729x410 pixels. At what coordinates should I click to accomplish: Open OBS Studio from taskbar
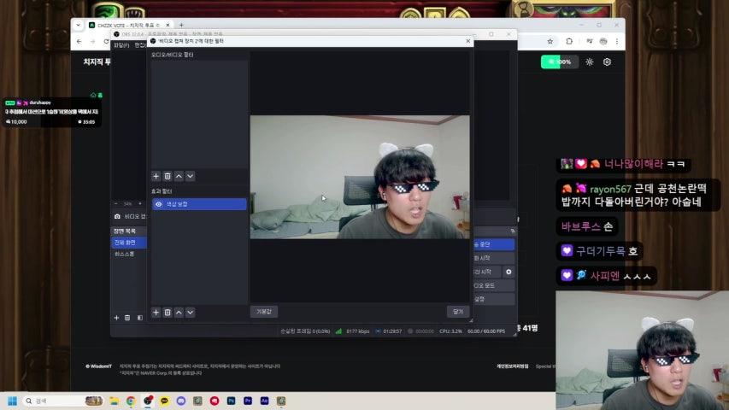148,401
